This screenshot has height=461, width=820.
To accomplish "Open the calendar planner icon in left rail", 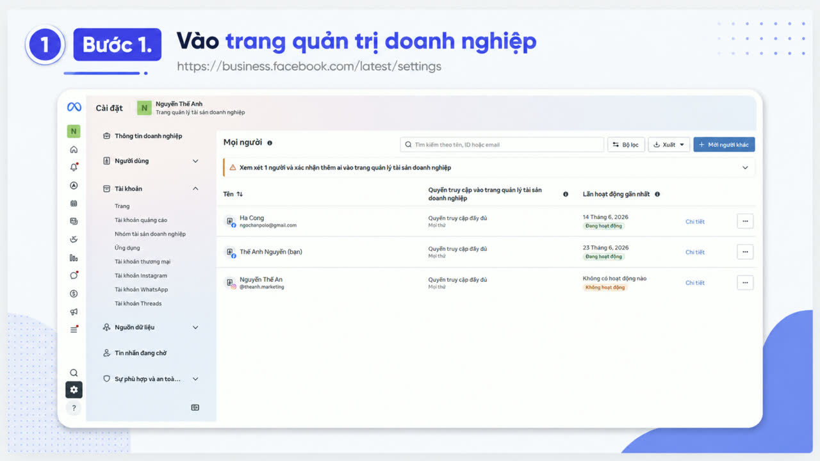I will coord(74,204).
